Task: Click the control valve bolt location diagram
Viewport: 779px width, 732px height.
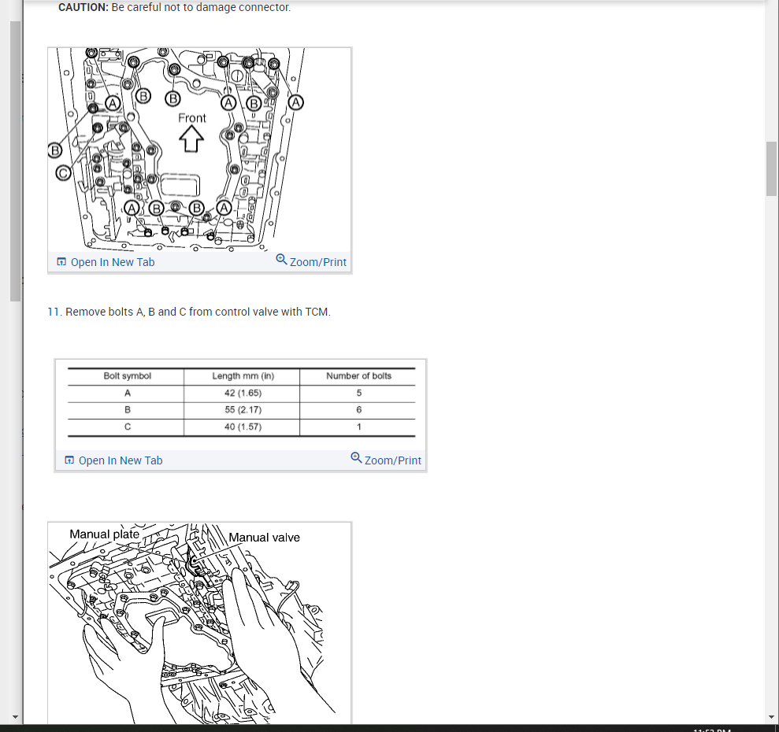Action: [199, 150]
